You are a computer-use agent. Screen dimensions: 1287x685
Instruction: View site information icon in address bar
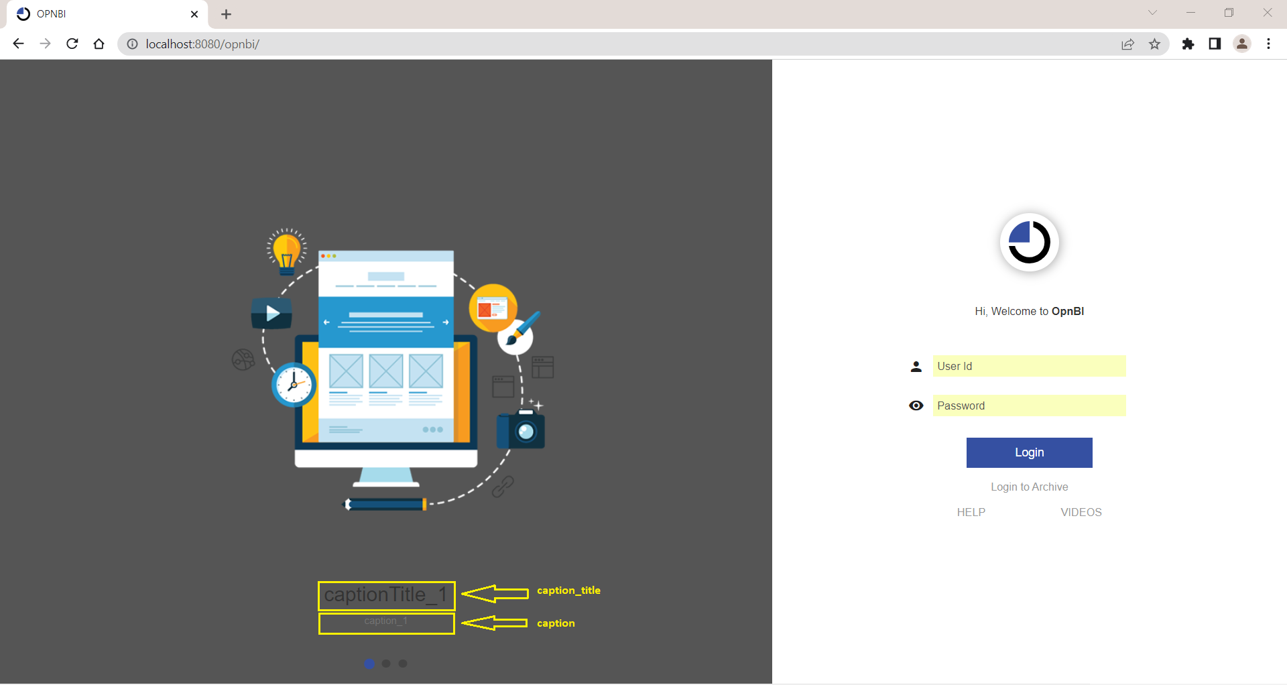point(132,44)
